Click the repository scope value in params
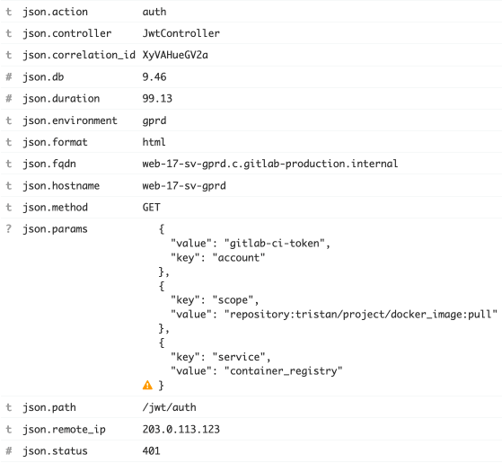 (x=361, y=315)
